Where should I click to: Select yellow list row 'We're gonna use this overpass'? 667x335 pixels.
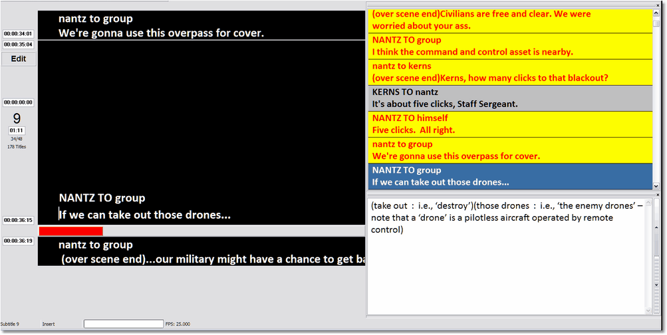(509, 150)
